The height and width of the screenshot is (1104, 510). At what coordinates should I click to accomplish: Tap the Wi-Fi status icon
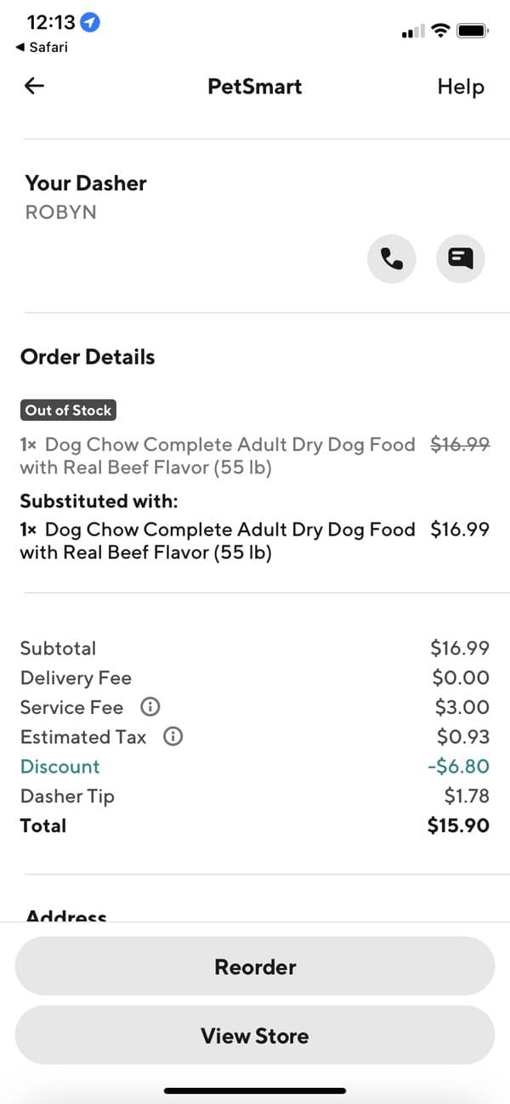[x=440, y=31]
